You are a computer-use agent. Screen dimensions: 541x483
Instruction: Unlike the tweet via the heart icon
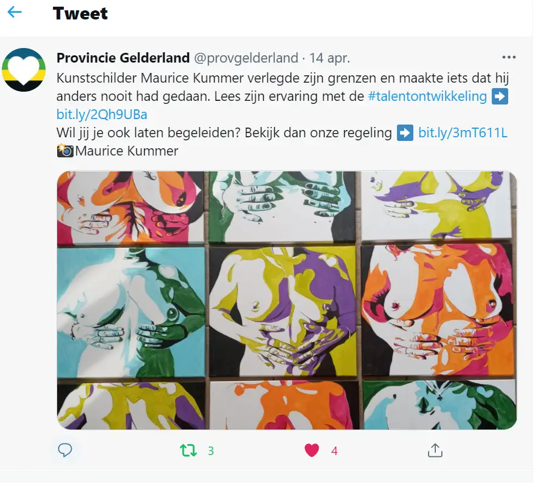312,450
